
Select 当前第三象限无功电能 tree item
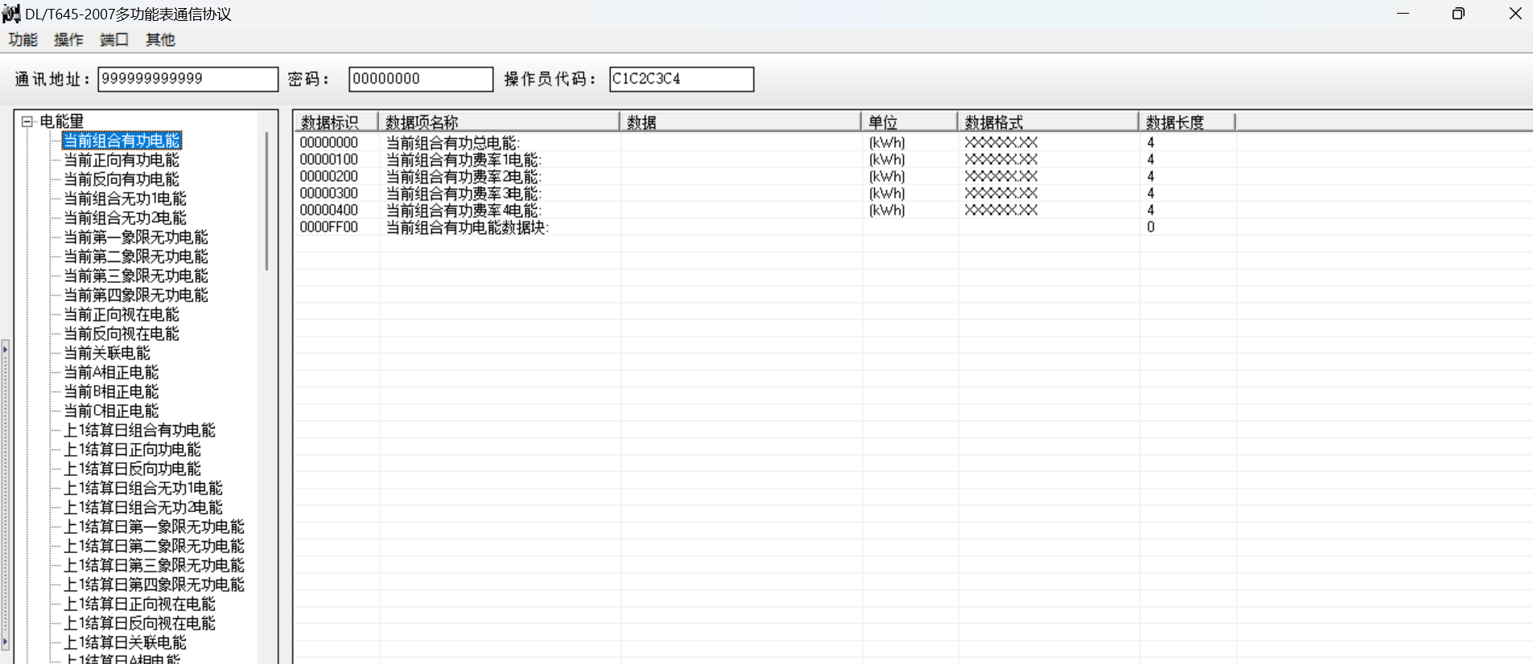point(136,276)
